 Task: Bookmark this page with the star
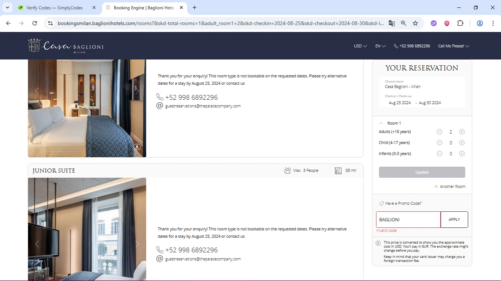pyautogui.click(x=415, y=23)
